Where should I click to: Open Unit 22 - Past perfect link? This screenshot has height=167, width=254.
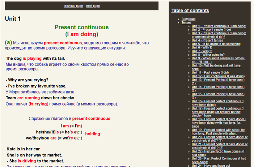pos(218,153)
